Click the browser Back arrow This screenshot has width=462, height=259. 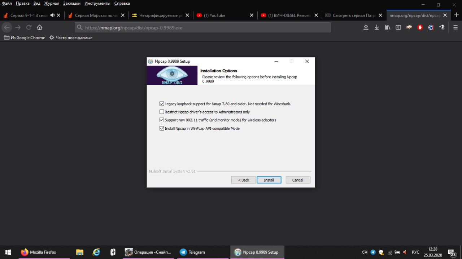coord(7,27)
